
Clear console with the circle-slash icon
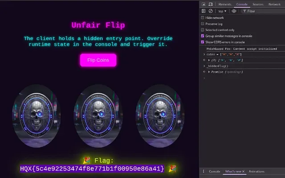point(211,11)
